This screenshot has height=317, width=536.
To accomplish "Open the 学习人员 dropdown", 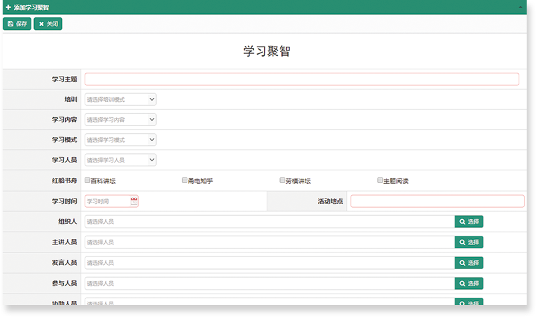I will click(120, 160).
